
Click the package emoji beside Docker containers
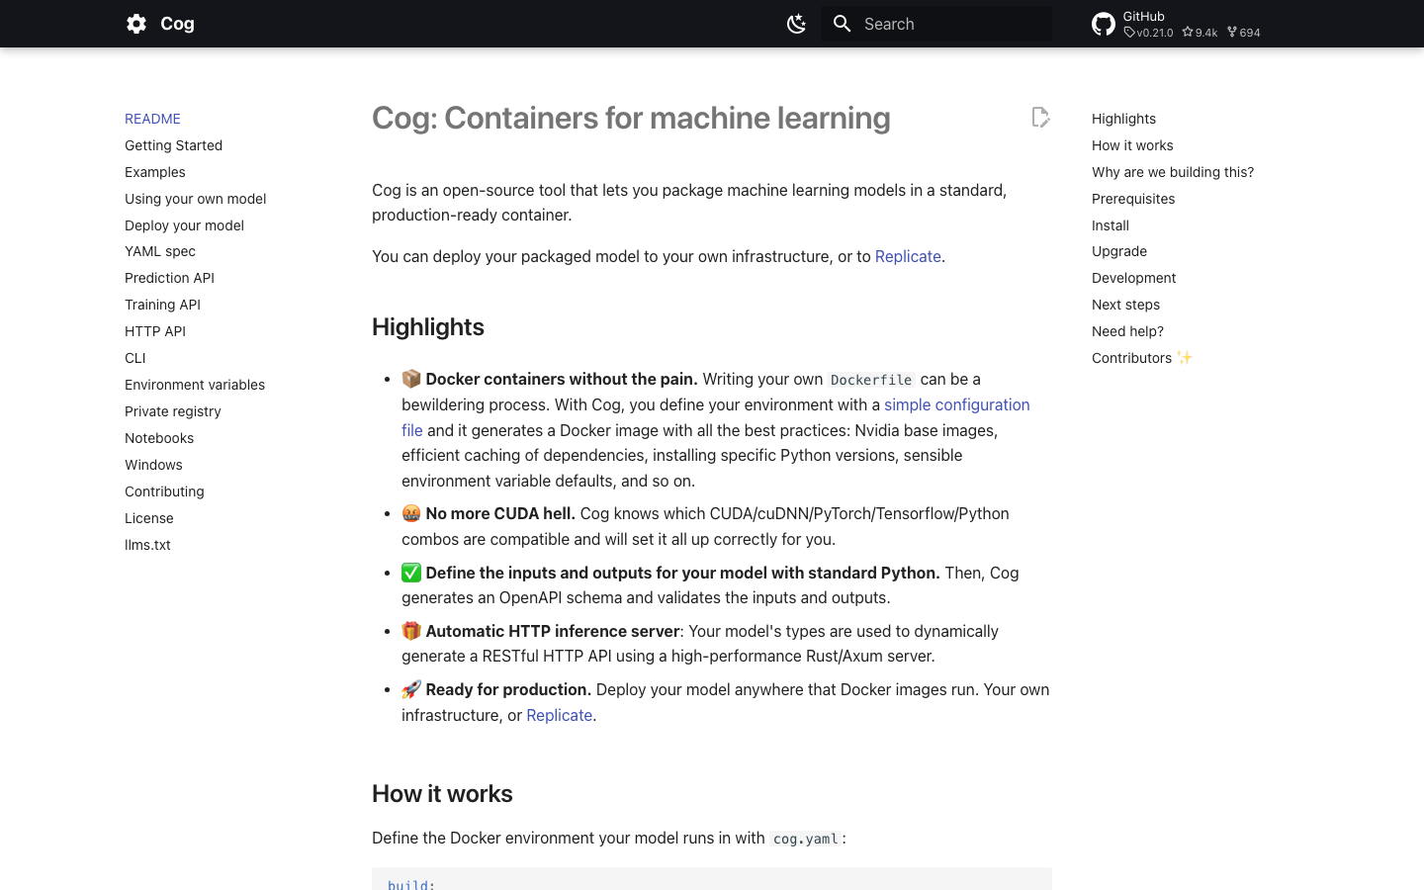411,379
